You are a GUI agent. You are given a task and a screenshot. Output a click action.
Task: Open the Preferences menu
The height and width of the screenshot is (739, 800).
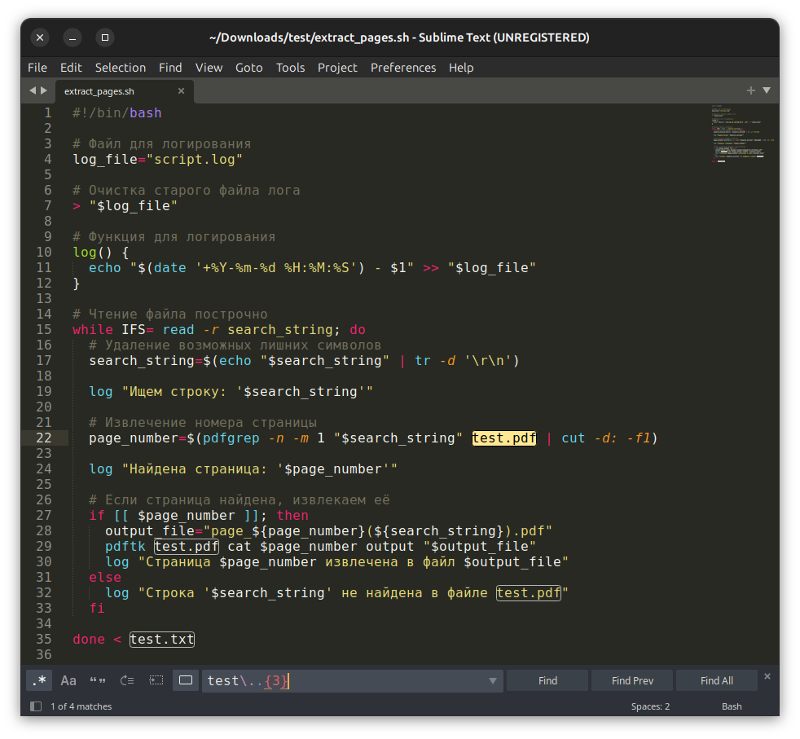[402, 68]
